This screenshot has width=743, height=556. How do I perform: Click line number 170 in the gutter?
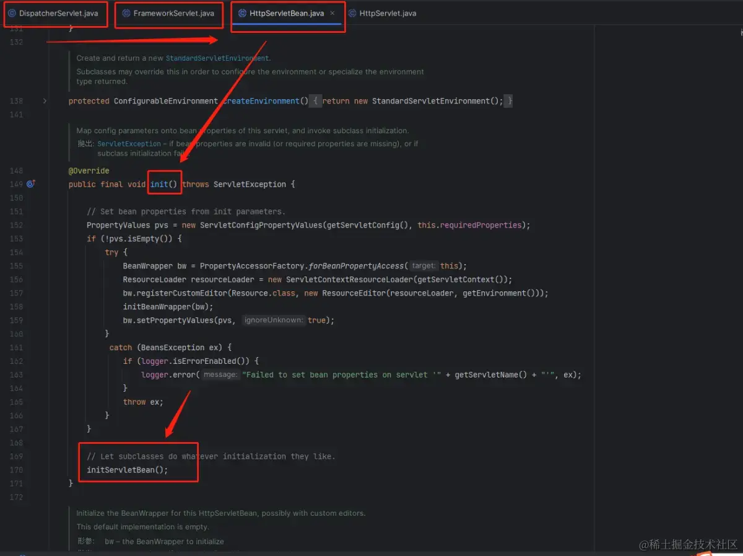point(17,470)
